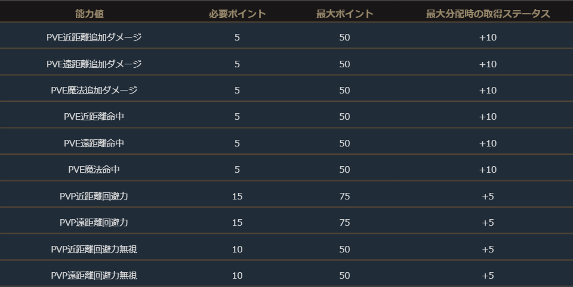Select the PVP遠距離回避力 row label
The image size is (573, 287).
[94, 223]
